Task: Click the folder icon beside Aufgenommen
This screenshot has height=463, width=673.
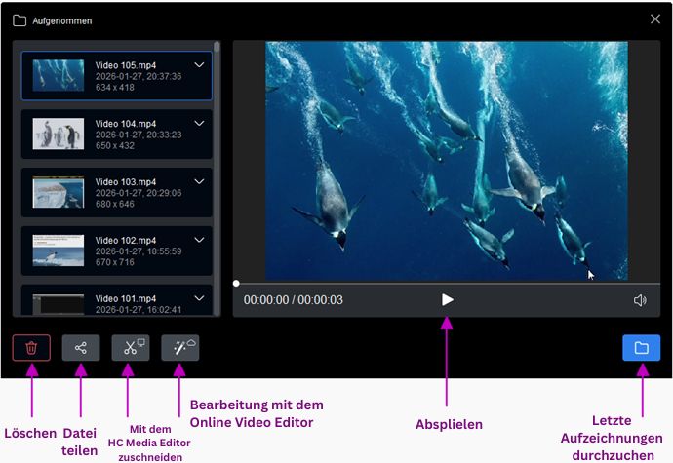Action: 21,19
